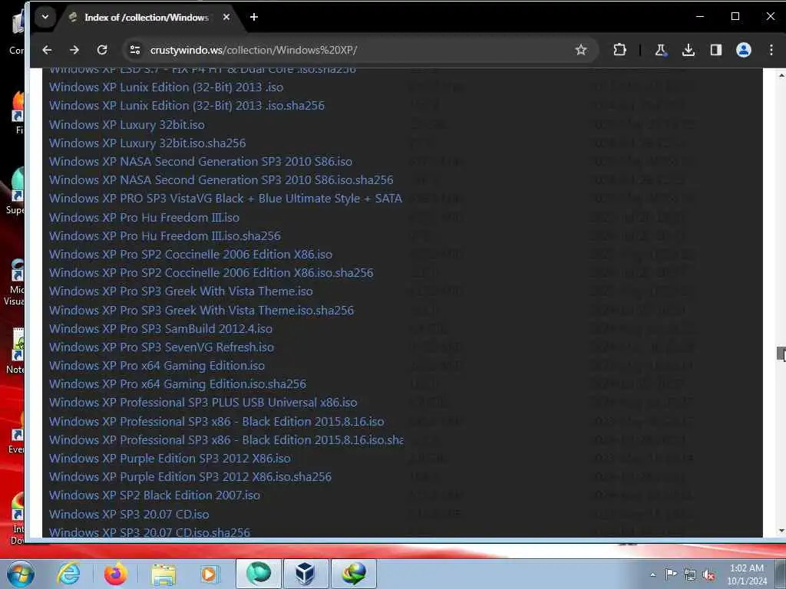Launch Firefox from the taskbar

[115, 574]
